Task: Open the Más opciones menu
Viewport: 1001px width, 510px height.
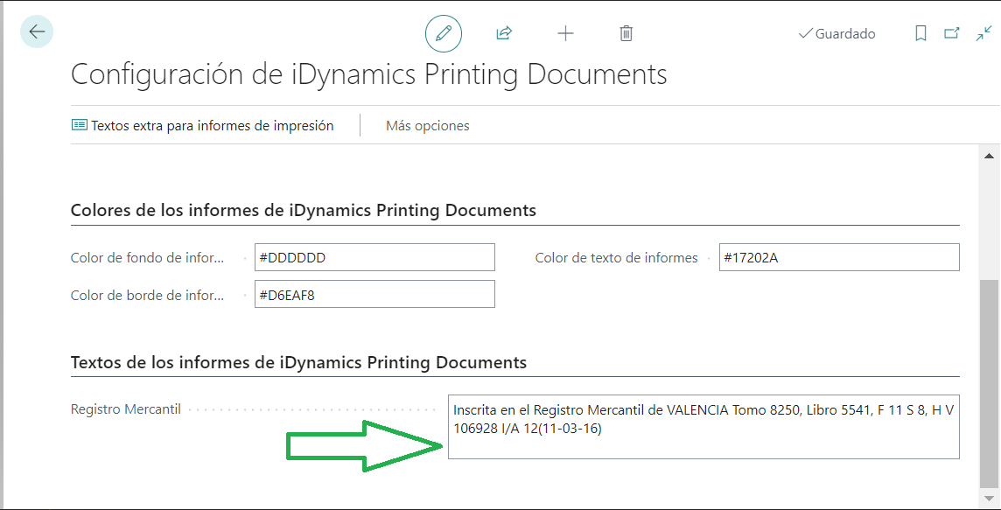Action: [428, 126]
